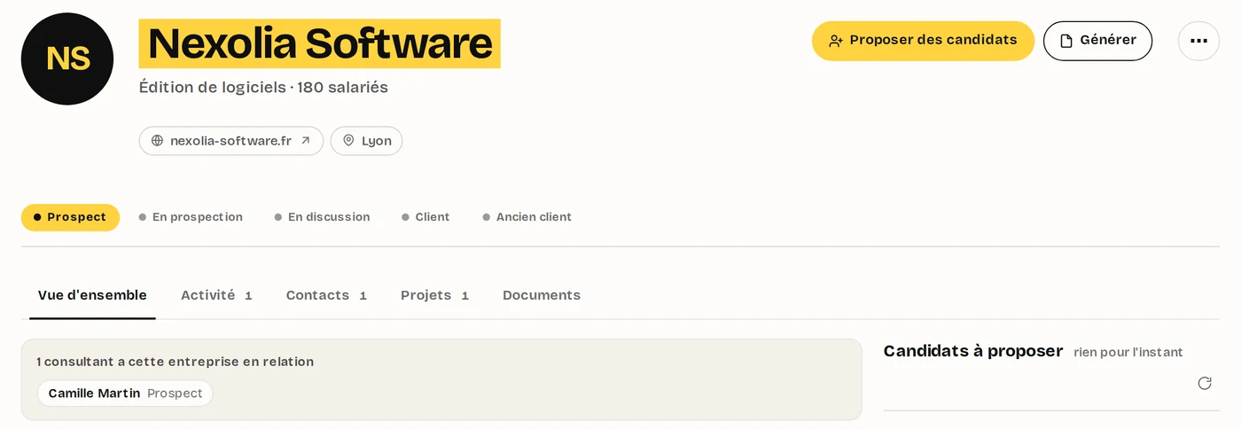Image resolution: width=1241 pixels, height=429 pixels.
Task: Click the globe icon beside nexolia-software.fr
Action: pos(158,141)
